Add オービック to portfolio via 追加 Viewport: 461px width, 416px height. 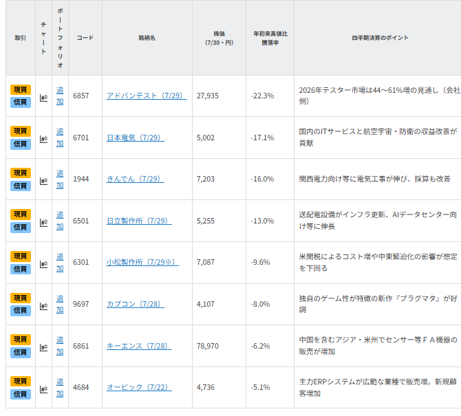pyautogui.click(x=60, y=388)
